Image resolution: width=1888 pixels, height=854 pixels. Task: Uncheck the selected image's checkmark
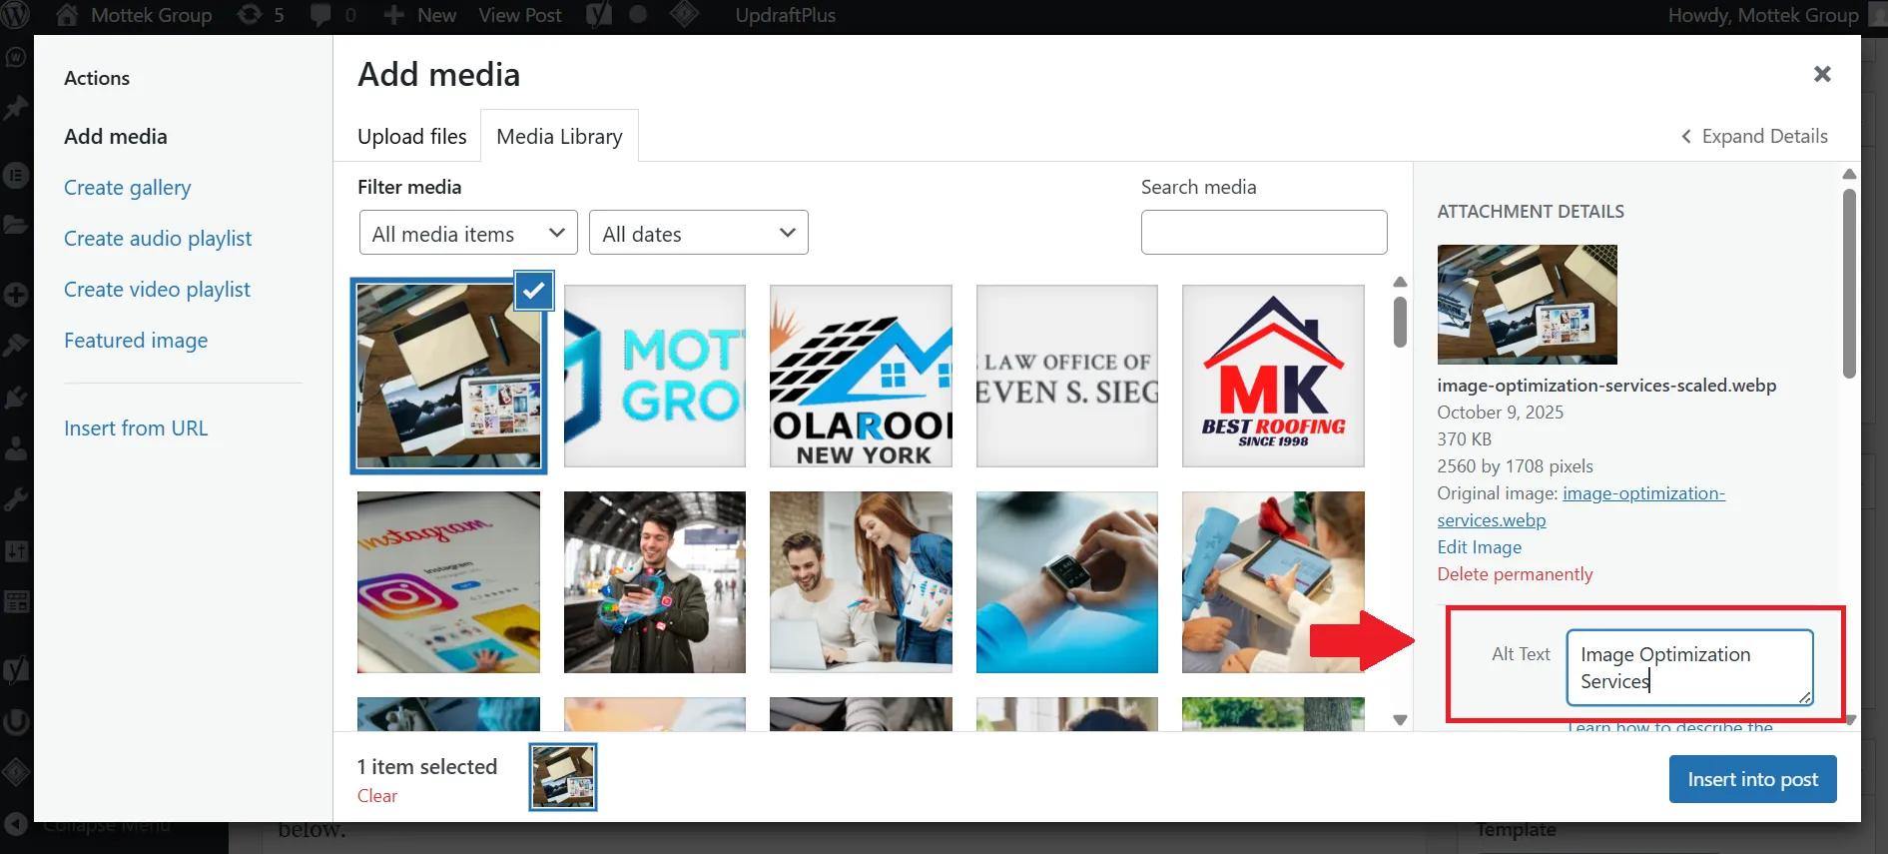[534, 291]
